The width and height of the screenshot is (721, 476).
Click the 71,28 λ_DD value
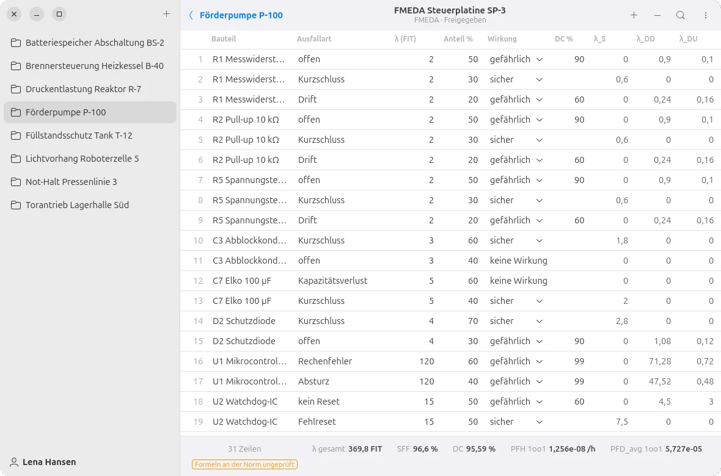pos(659,361)
